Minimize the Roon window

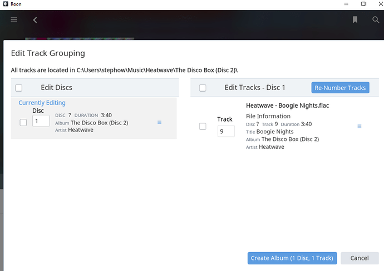[346, 4]
